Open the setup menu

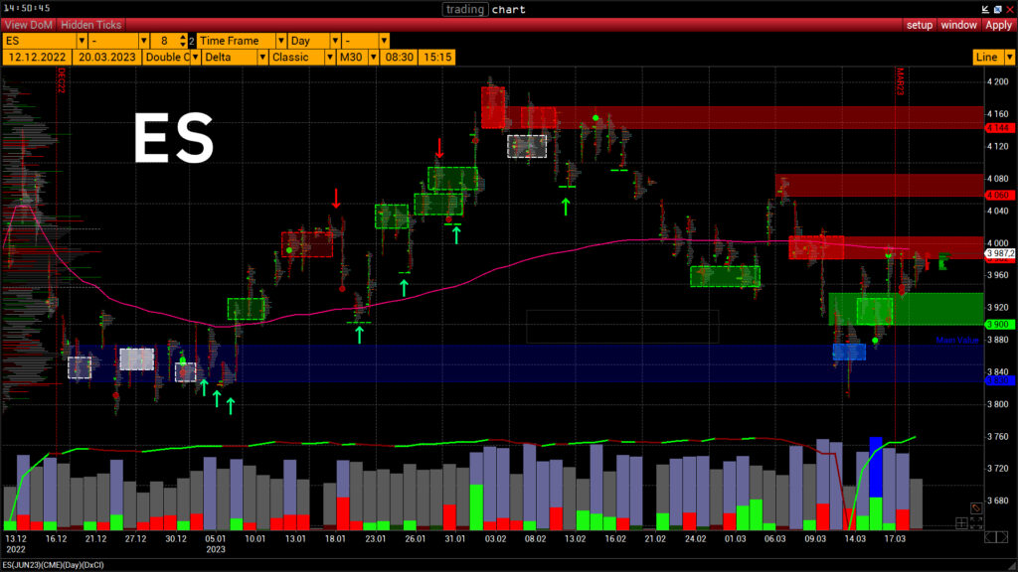pos(920,25)
